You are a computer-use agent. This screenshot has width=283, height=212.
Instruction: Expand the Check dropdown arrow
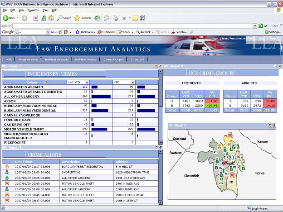point(132,32)
